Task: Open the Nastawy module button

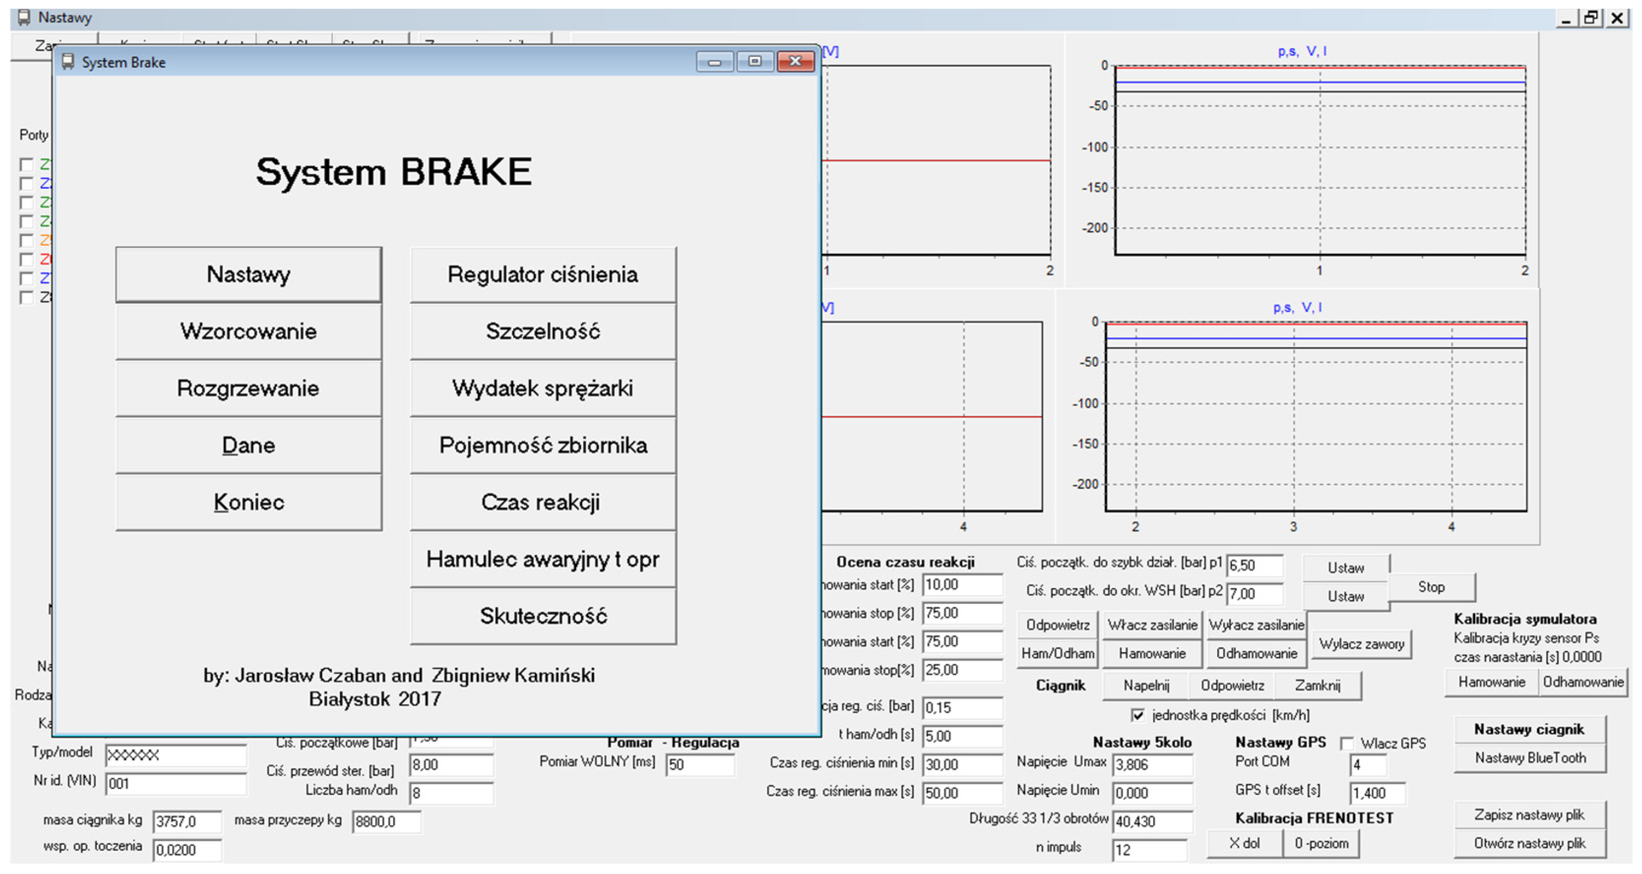Action: pyautogui.click(x=249, y=274)
